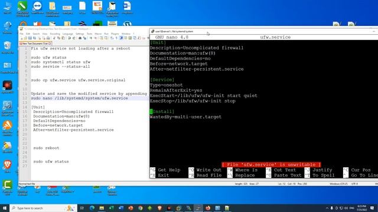Click 'sudo systemctl status ufw' line
Image resolution: width=378 pixels, height=212 pixels.
pyautogui.click(x=60, y=62)
